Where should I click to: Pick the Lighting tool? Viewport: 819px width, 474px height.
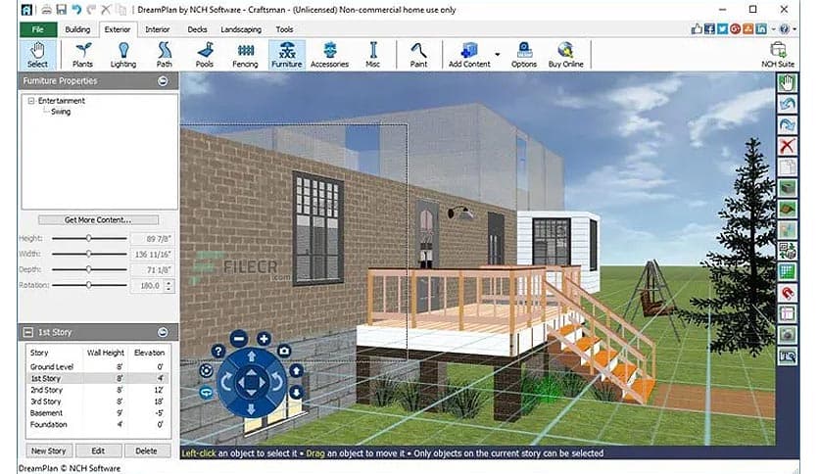(123, 55)
